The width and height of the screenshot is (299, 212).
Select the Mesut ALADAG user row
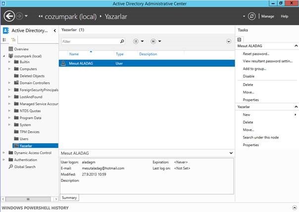[x=147, y=63]
